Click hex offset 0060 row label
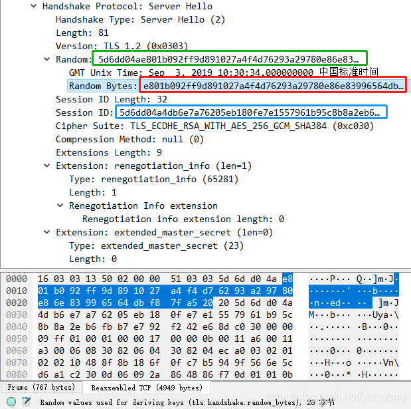 coord(17,350)
